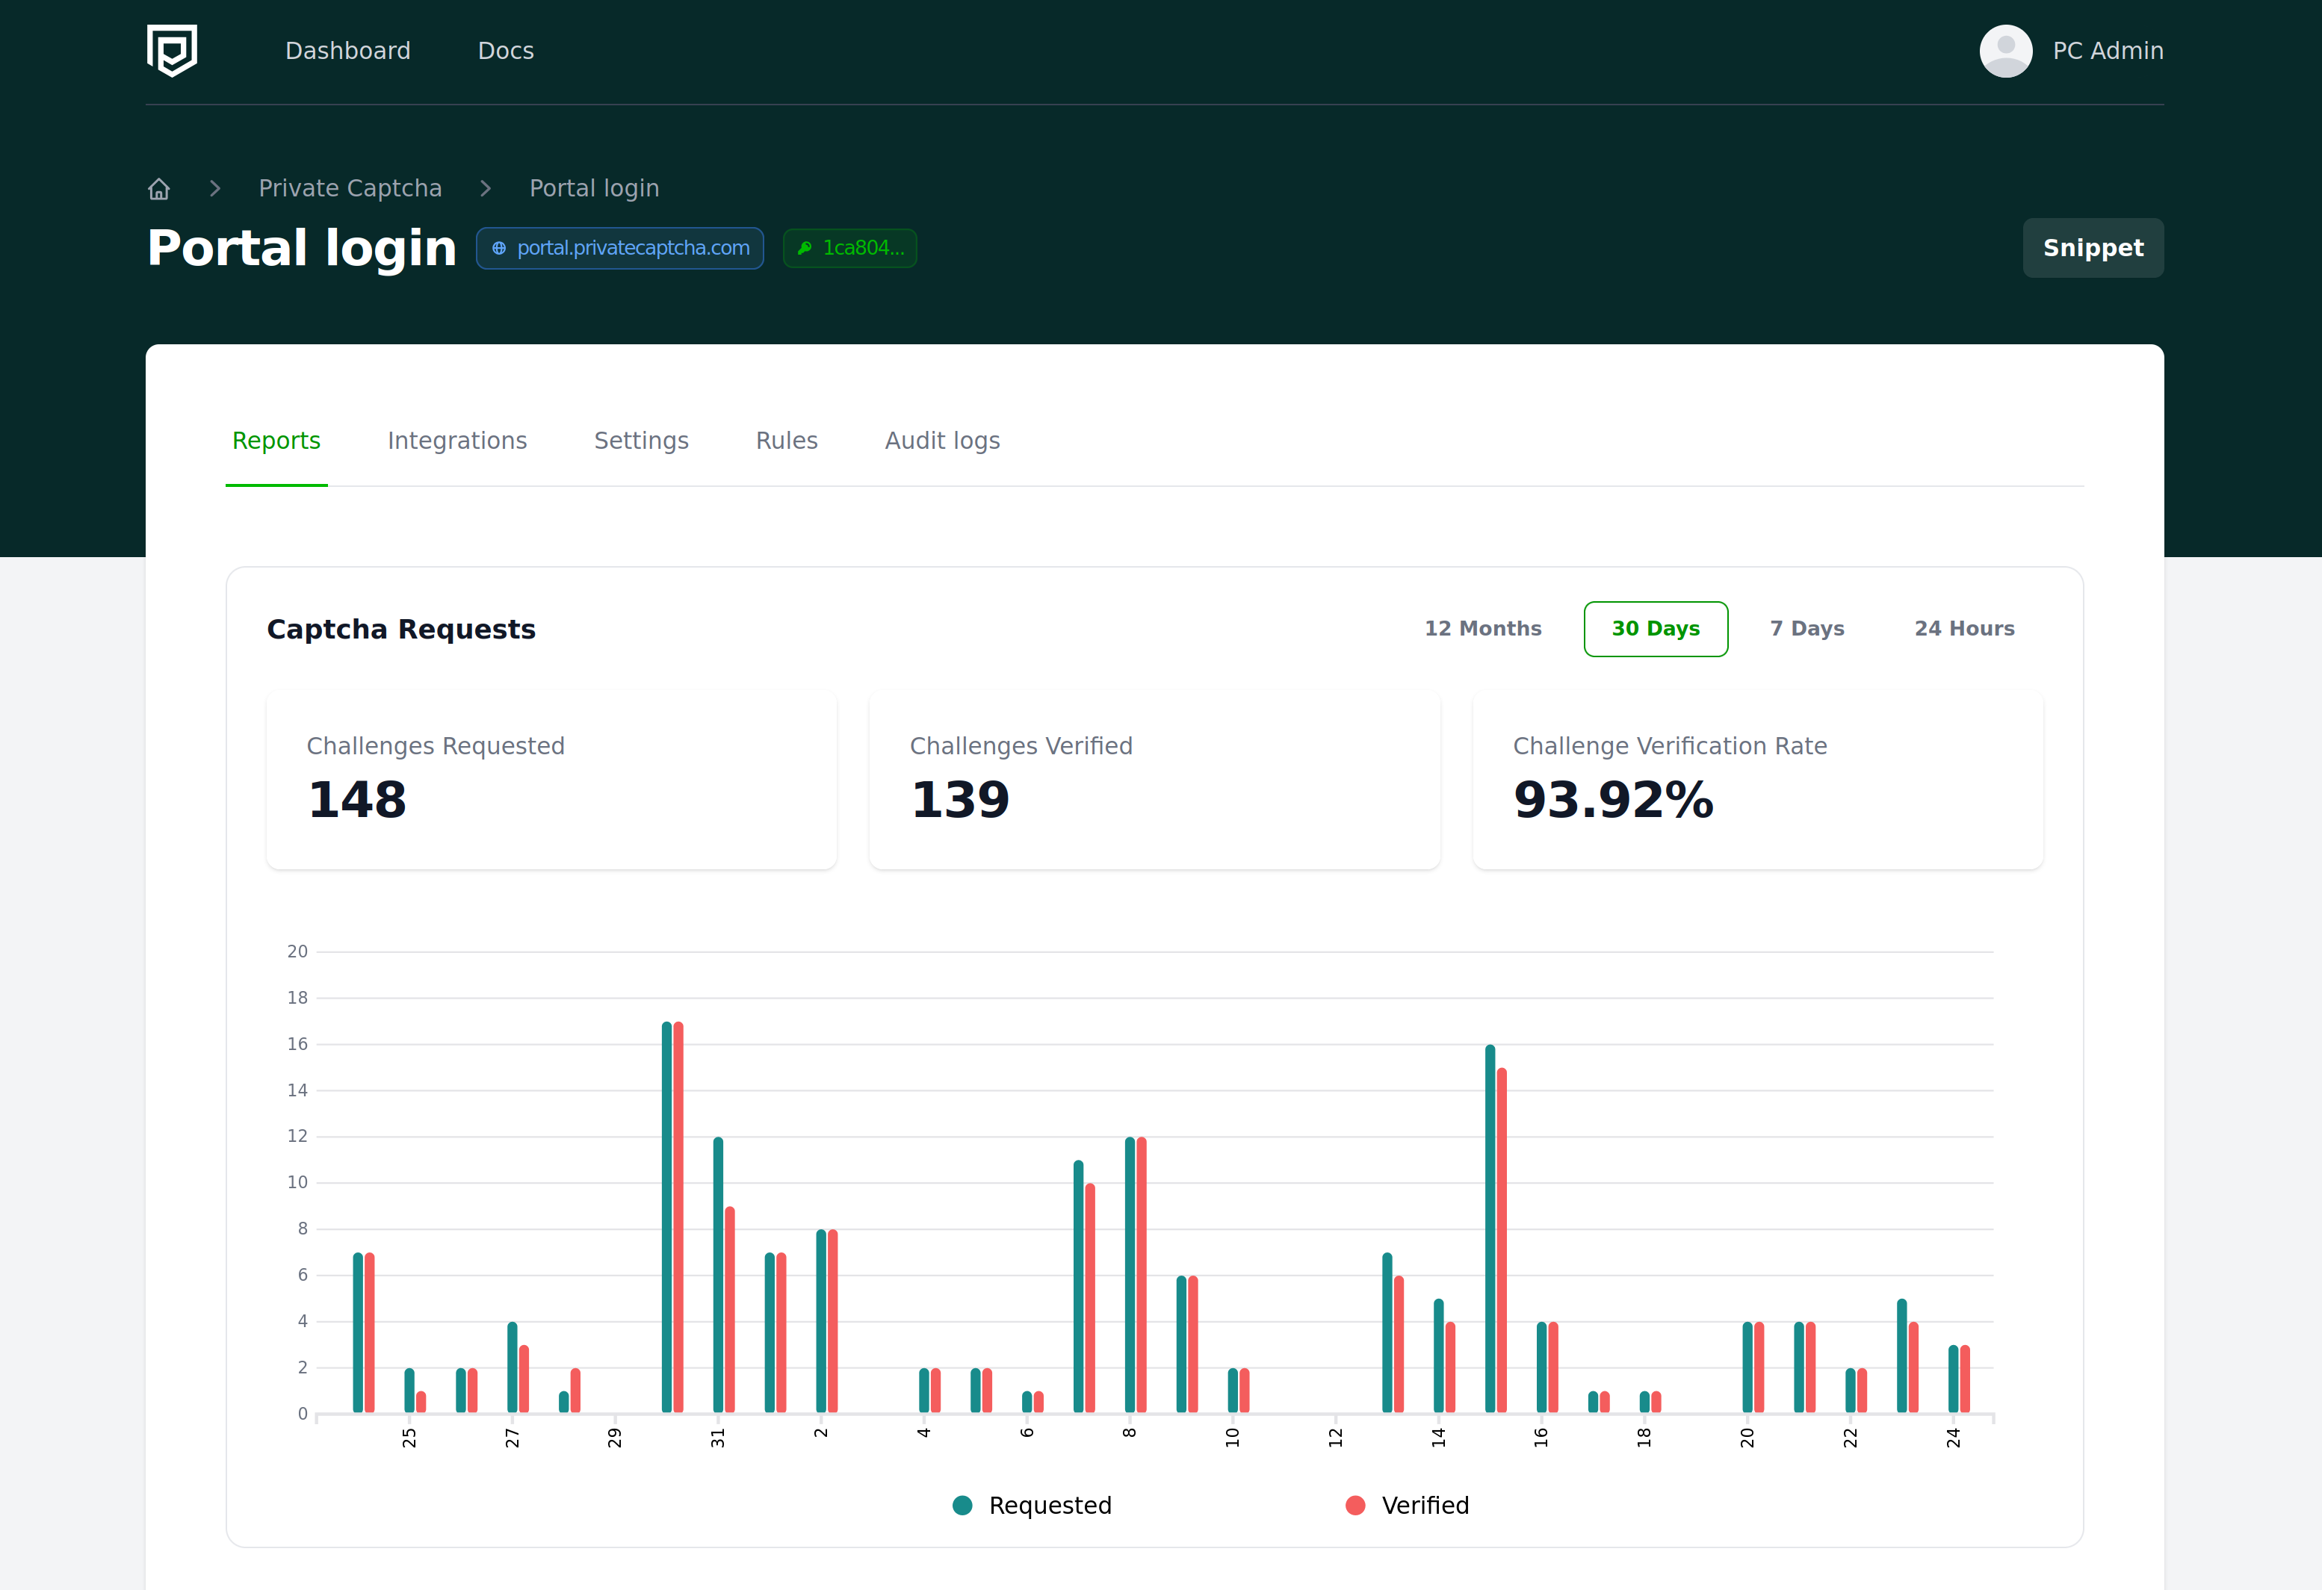Click the portal.privatecaptcha.com domain badge
This screenshot has width=2322, height=1590.
click(x=631, y=249)
